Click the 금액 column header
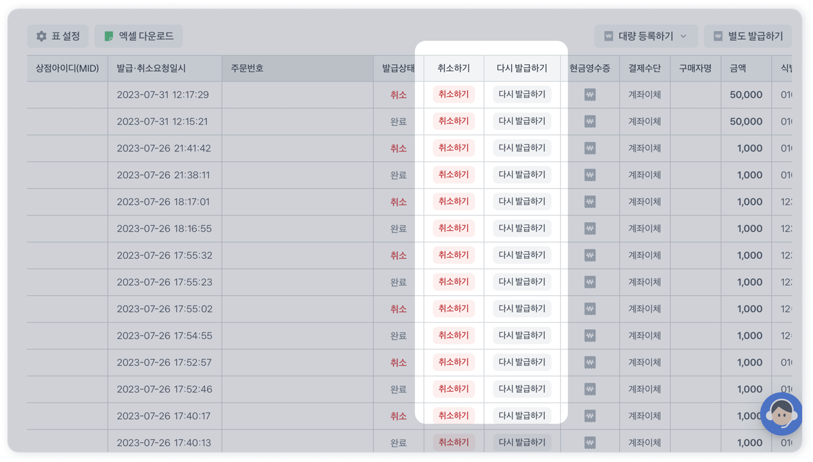The height and width of the screenshot is (462, 813). click(x=738, y=68)
